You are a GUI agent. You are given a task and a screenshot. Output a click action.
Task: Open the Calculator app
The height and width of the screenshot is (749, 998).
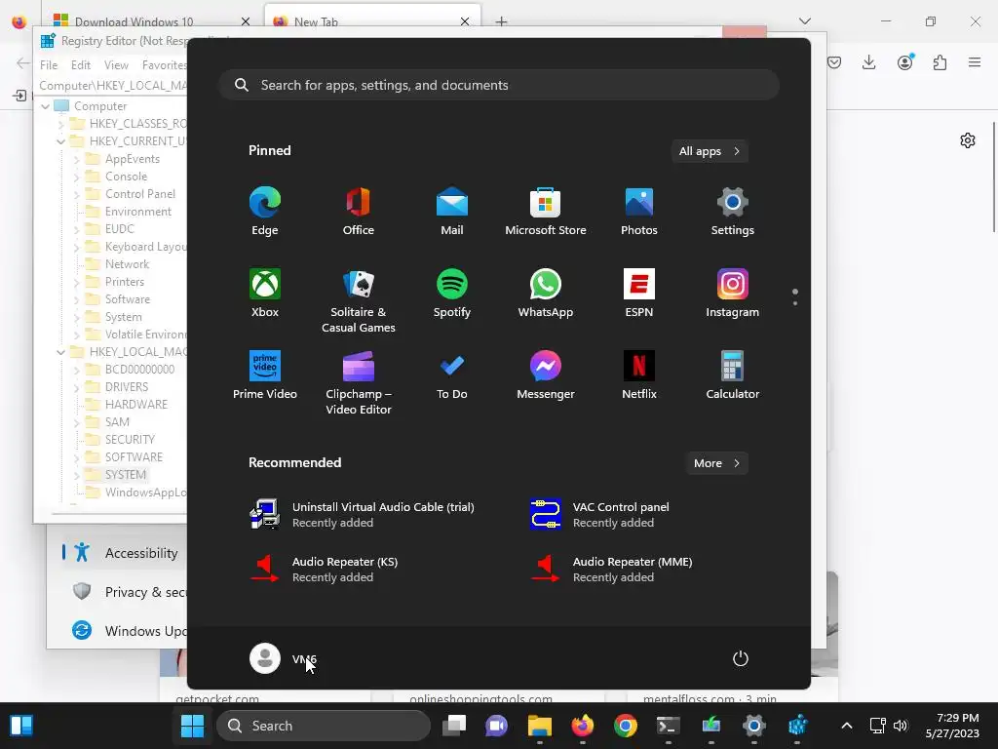coord(733,375)
